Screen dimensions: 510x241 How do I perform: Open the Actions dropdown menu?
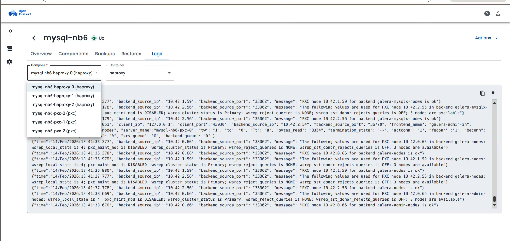[x=486, y=38]
